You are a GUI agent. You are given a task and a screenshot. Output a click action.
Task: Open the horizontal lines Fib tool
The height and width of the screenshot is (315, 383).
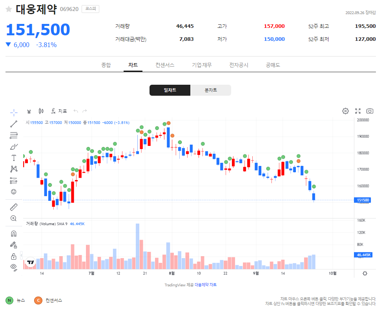pos(14,135)
